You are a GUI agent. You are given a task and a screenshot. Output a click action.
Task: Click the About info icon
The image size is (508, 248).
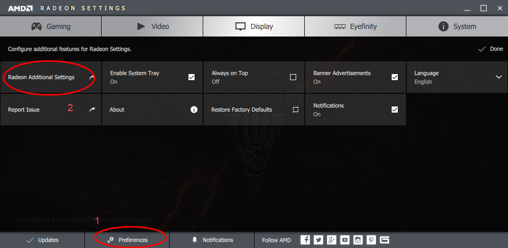(194, 110)
